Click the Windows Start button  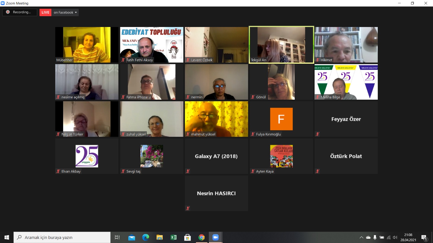pos(7,237)
